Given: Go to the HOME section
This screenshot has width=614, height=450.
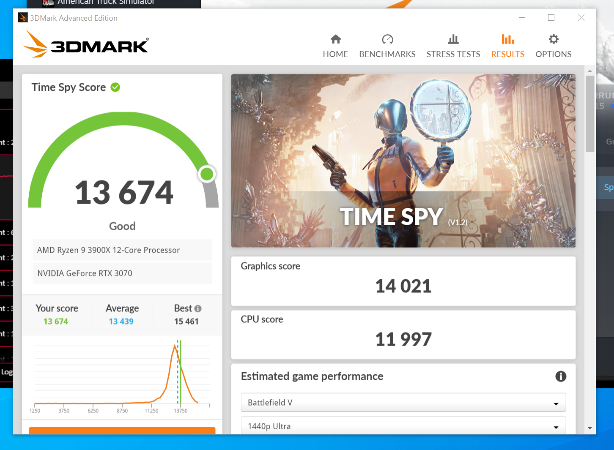Looking at the screenshot, I should tap(335, 46).
